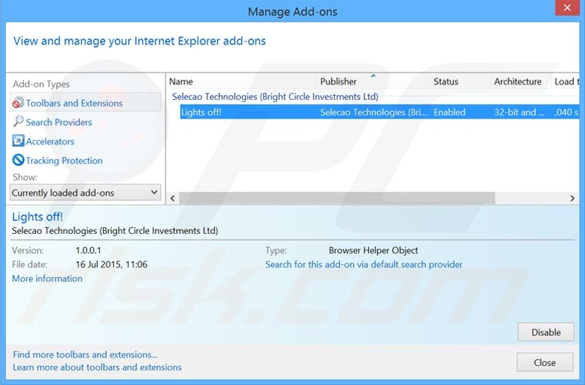This screenshot has height=385, width=585.
Task: Open the Accelerators add-on type
Action: (x=50, y=141)
